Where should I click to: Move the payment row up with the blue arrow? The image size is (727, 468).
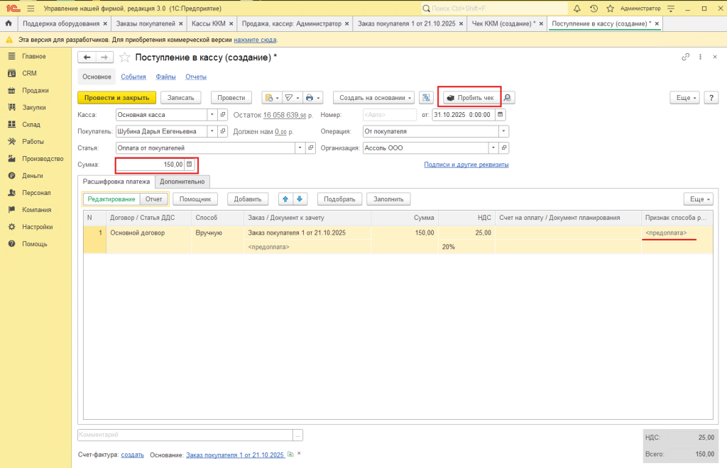tap(285, 199)
